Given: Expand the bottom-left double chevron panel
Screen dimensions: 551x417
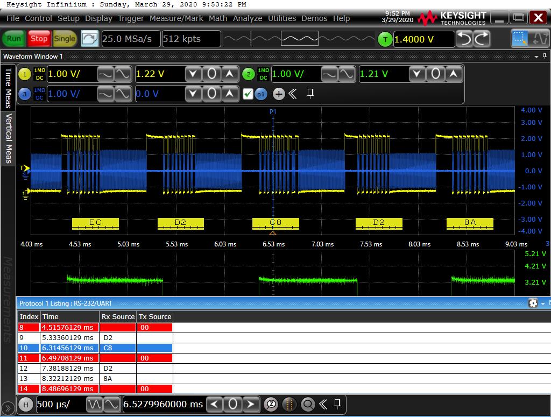Looking at the screenshot, I should click(8, 408).
